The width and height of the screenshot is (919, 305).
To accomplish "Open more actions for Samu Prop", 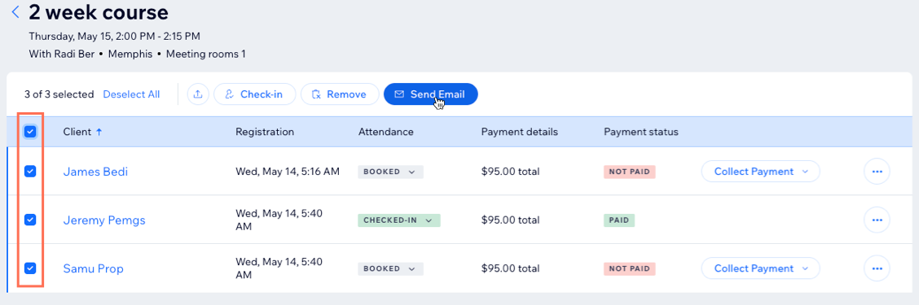I will pos(877,268).
